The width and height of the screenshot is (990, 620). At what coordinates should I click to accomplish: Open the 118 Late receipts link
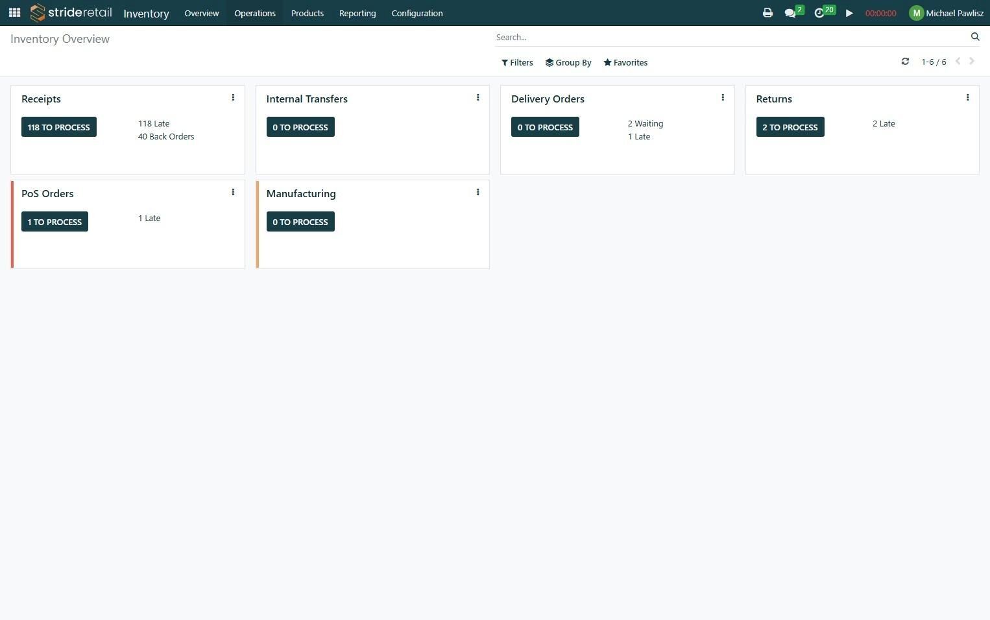(154, 124)
